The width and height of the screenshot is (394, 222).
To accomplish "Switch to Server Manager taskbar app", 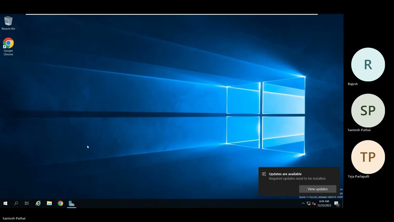I will 71,203.
